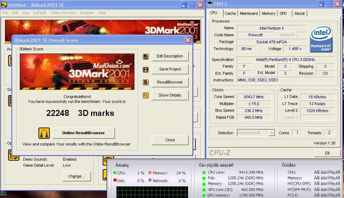Click the 22248 score number
The width and height of the screenshot is (344, 198).
tap(58, 113)
